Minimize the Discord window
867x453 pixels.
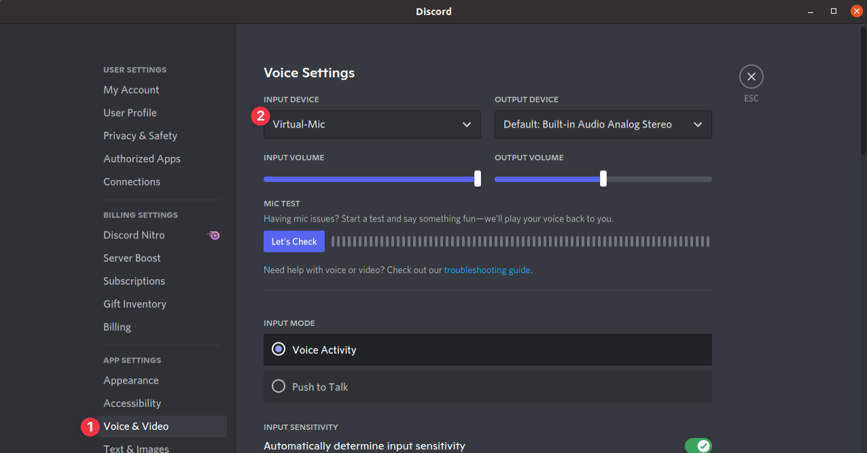[810, 12]
